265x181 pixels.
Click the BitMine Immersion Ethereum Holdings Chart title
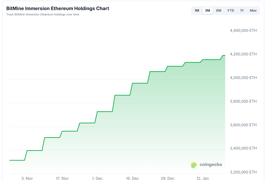[58, 8]
